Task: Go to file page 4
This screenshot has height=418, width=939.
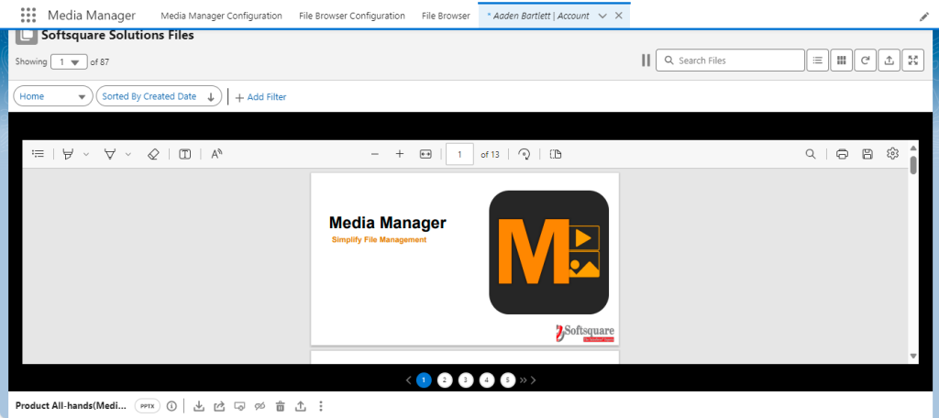Action: coord(487,379)
